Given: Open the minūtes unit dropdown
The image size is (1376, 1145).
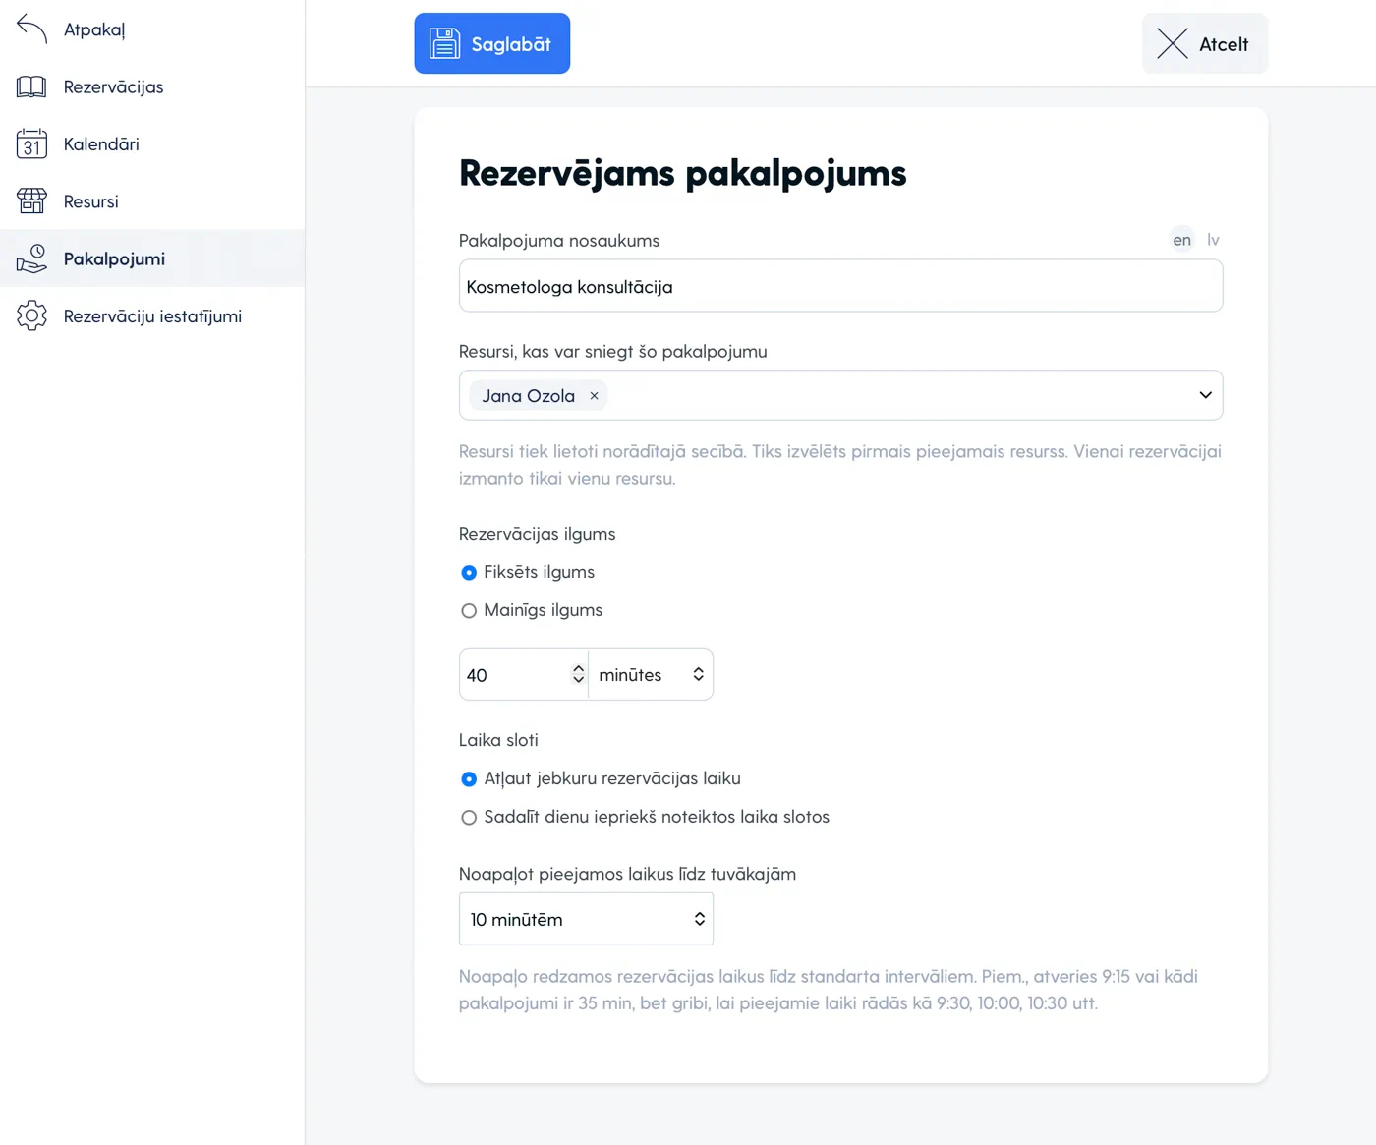Looking at the screenshot, I should (651, 675).
